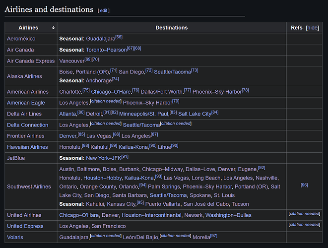Open Phoenix–Sky Harbor in American Eagle row
The width and height of the screenshot is (328, 248).
pos(147,103)
